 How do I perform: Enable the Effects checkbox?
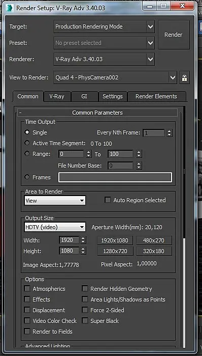[27, 299]
